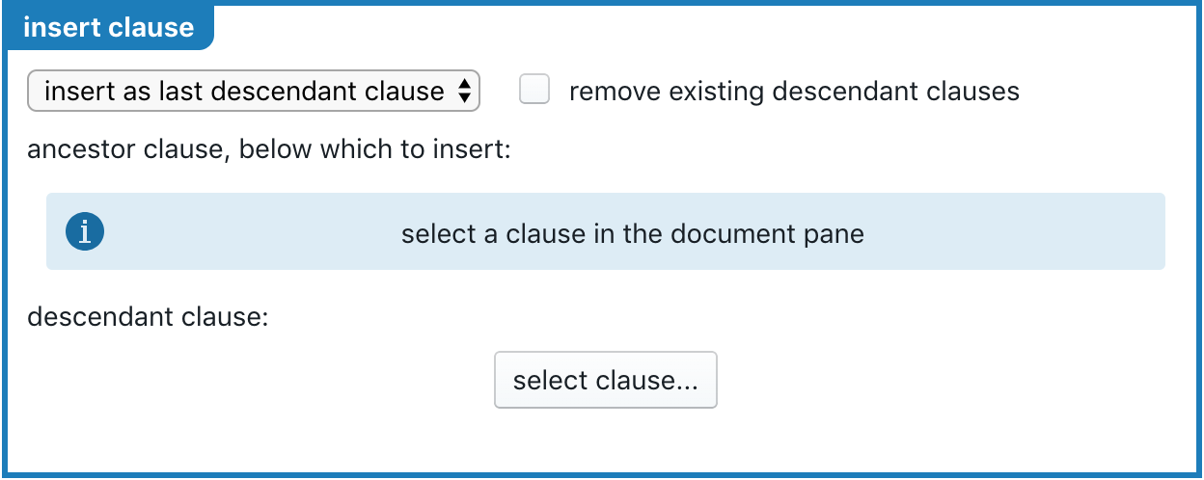Select the 'insert clause' panel tab
Image resolution: width=1204 pixels, height=480 pixels.
[x=109, y=27]
